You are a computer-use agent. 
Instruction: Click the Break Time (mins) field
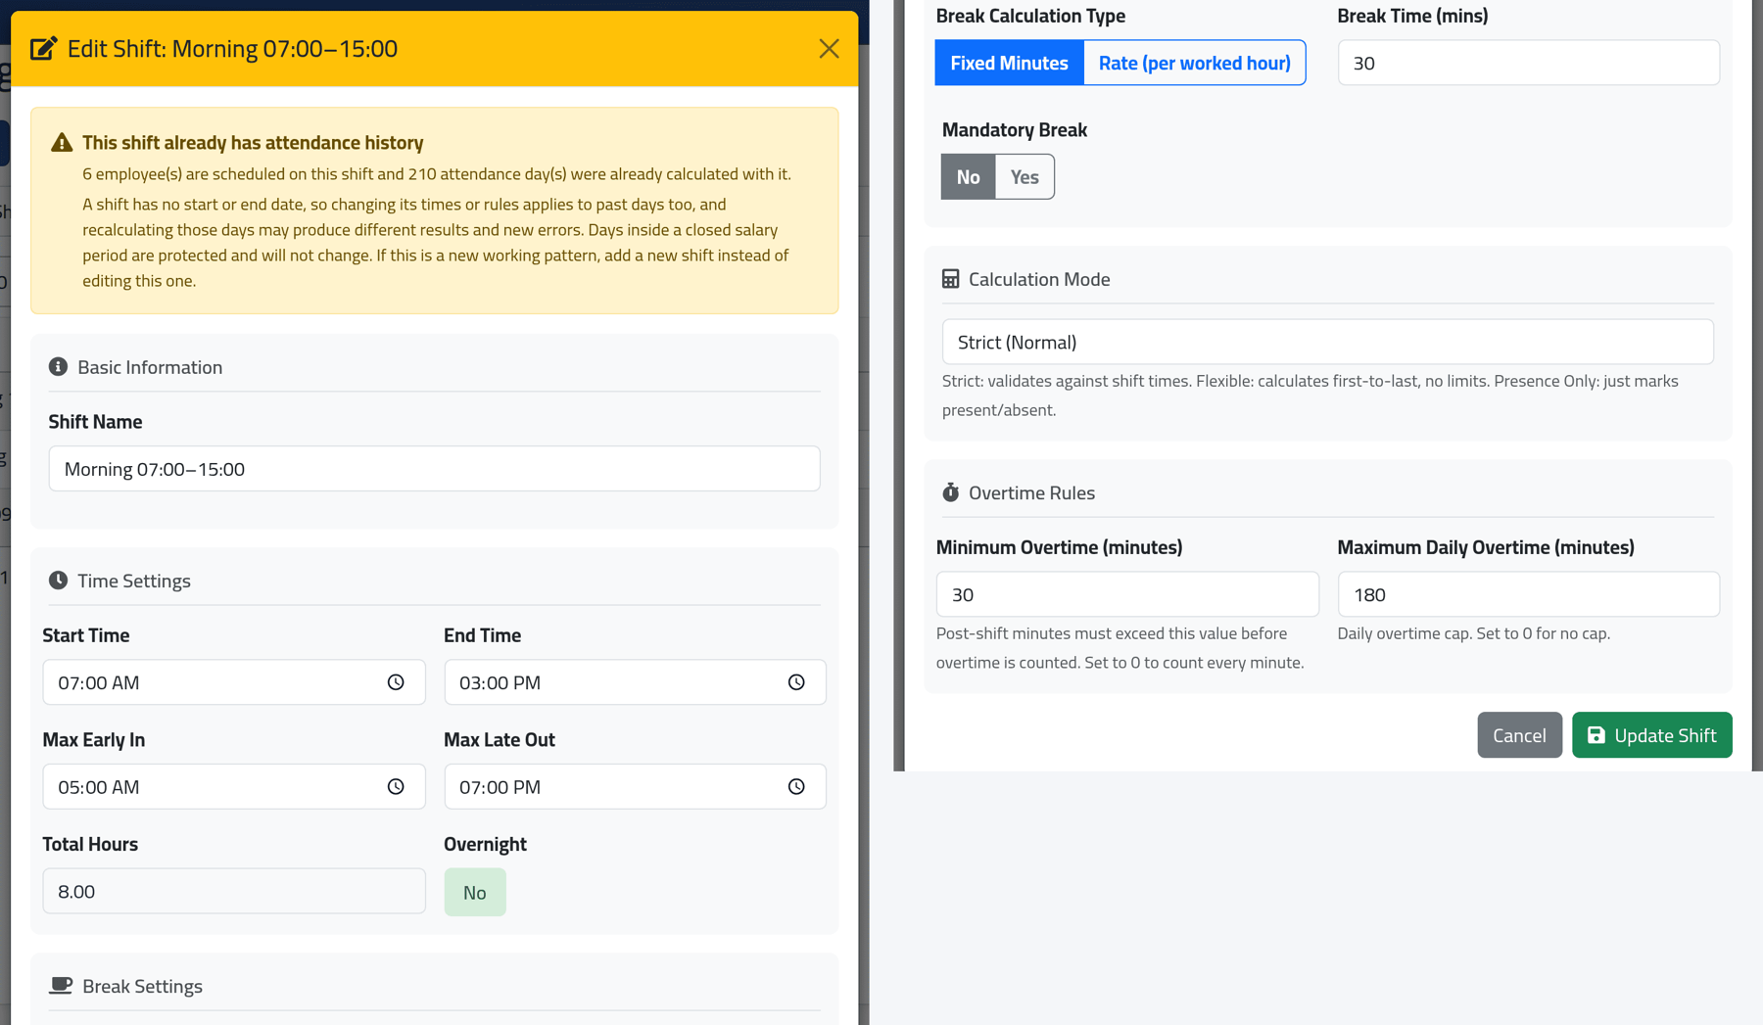coord(1528,63)
